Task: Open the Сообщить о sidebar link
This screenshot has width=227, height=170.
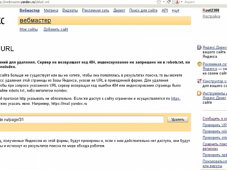Action: 215,119
